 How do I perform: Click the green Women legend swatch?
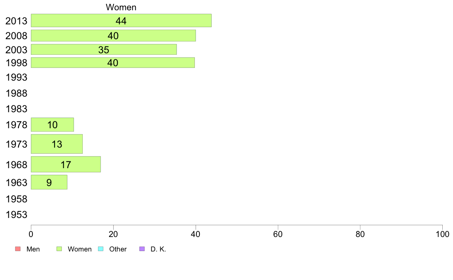tap(59, 249)
